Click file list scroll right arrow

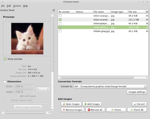point(147,77)
